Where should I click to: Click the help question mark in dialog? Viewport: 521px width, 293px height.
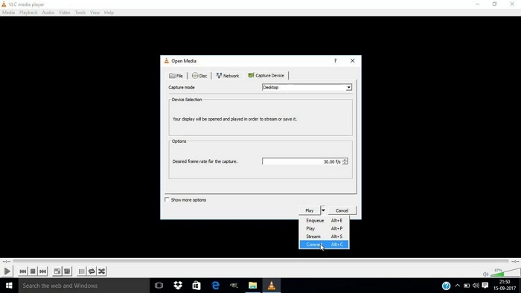pyautogui.click(x=335, y=61)
